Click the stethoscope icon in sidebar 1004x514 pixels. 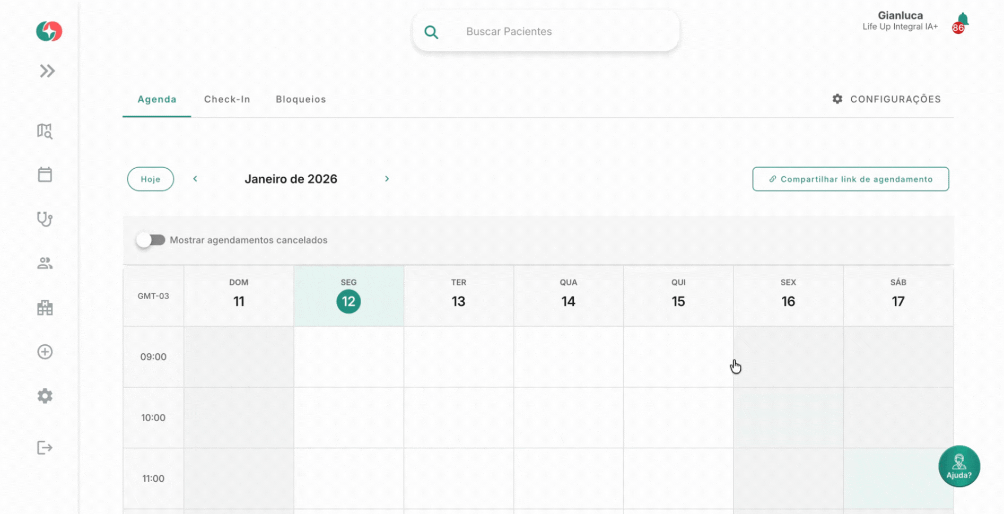45,219
